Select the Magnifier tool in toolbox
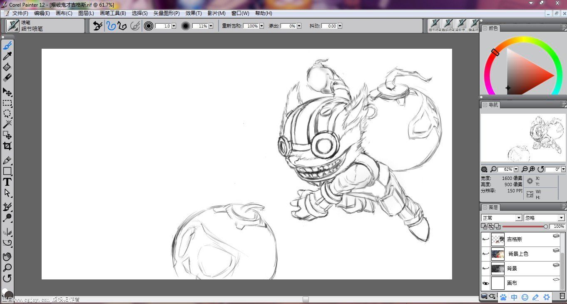 pos(7,267)
